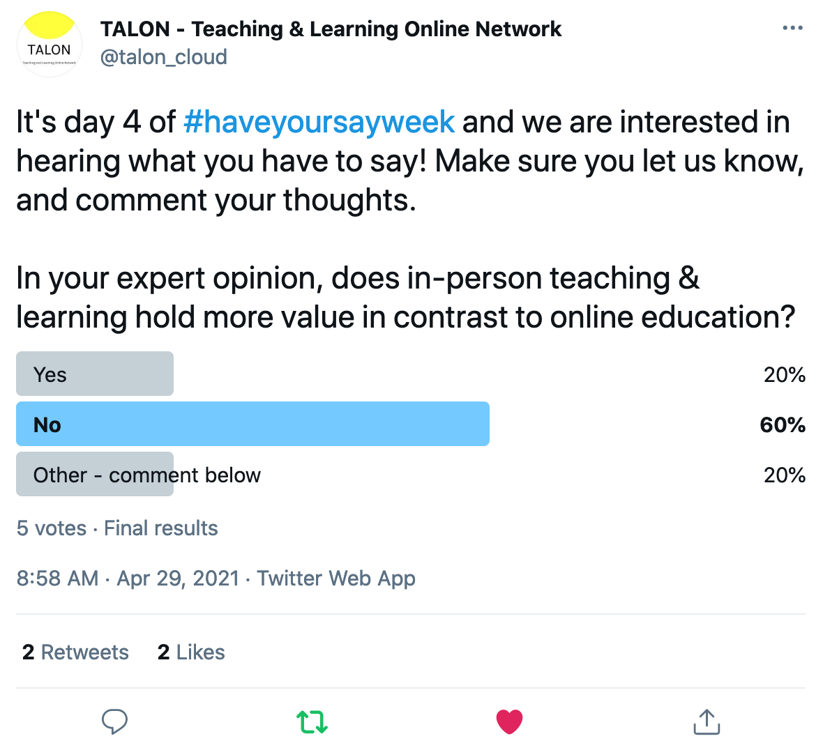Image resolution: width=823 pixels, height=750 pixels.
Task: Click the TALON profile avatar
Action: pyautogui.click(x=50, y=44)
